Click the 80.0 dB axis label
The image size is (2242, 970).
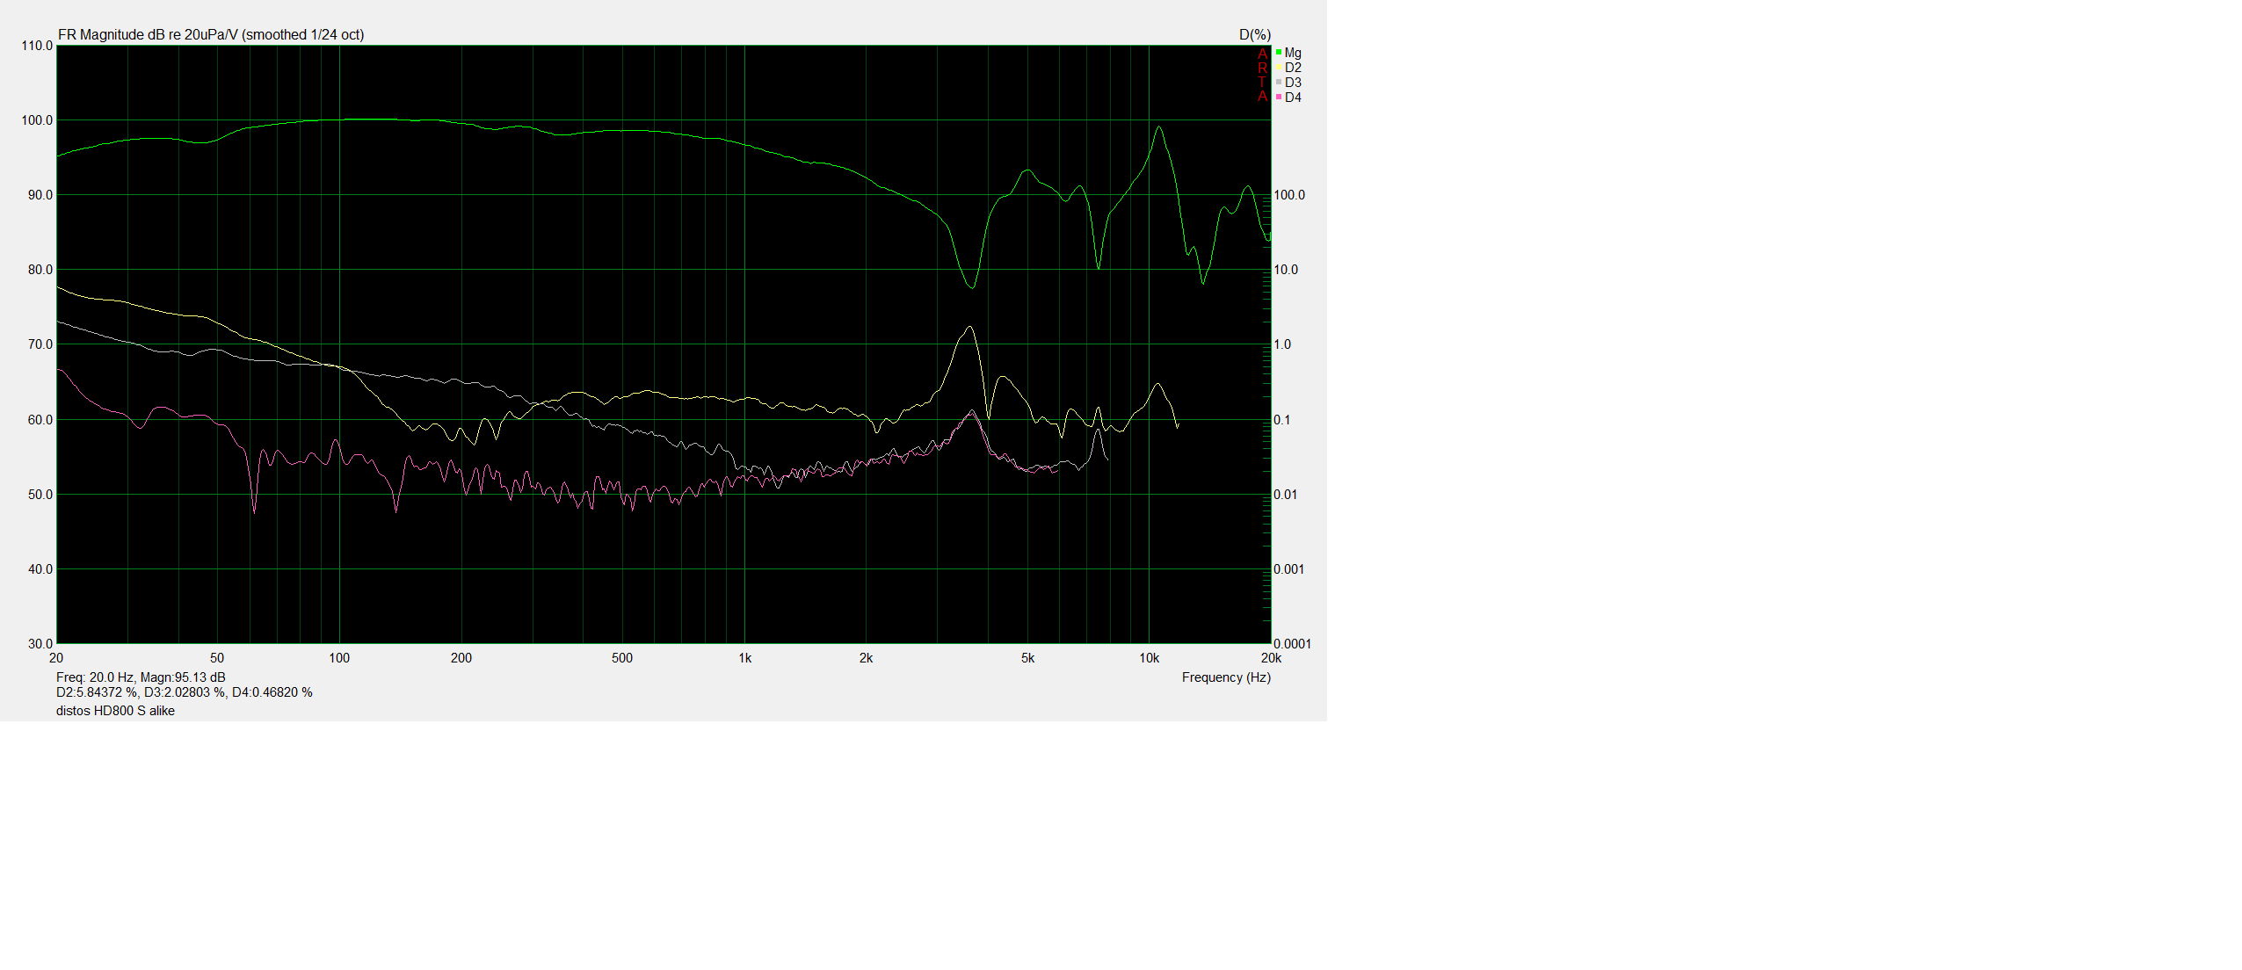tap(40, 270)
